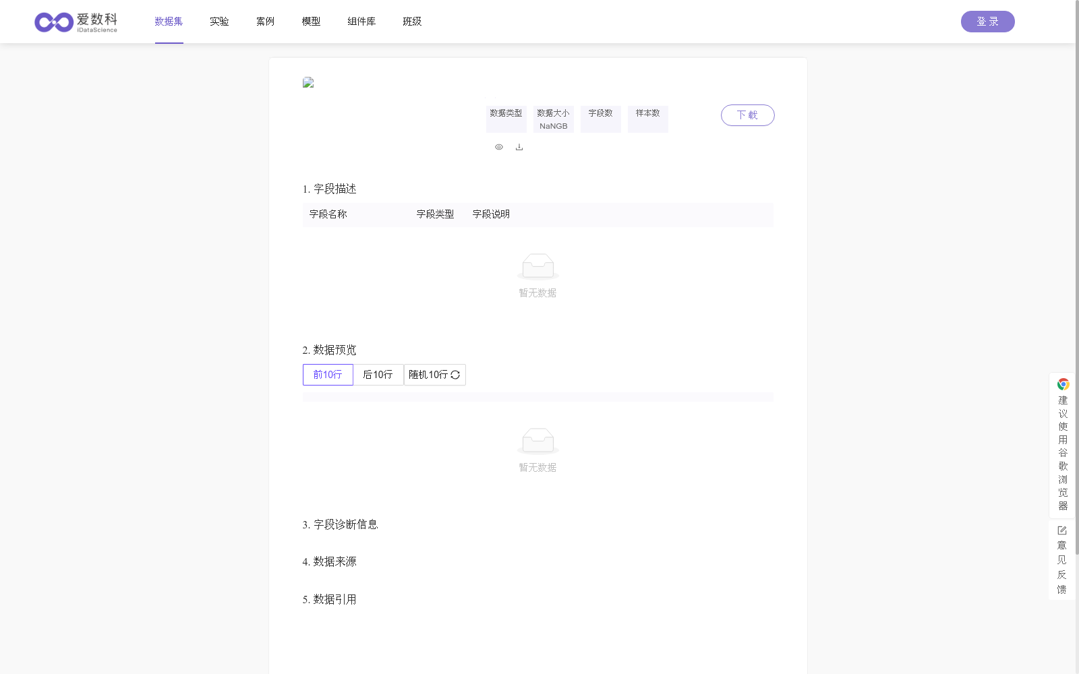Image resolution: width=1079 pixels, height=674 pixels.
Task: Click the Chrome browser icon in right sidebar
Action: (1063, 384)
